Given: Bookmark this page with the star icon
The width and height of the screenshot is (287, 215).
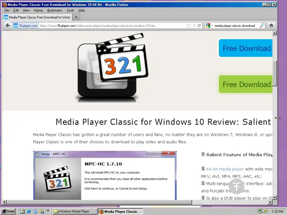Looking at the screenshot, I should [189, 25].
